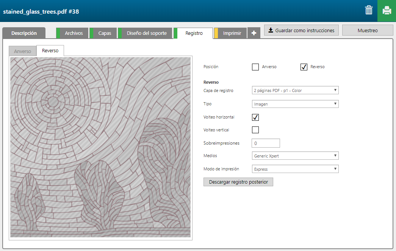This screenshot has height=251, width=396.
Task: Enable the Anverso position checkbox
Action: tap(255, 67)
